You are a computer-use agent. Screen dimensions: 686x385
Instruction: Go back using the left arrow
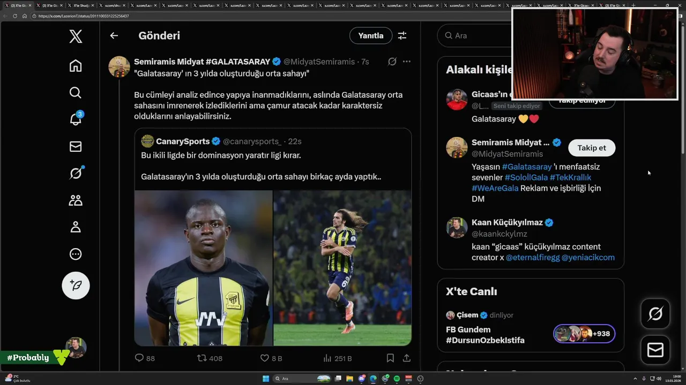(x=114, y=36)
